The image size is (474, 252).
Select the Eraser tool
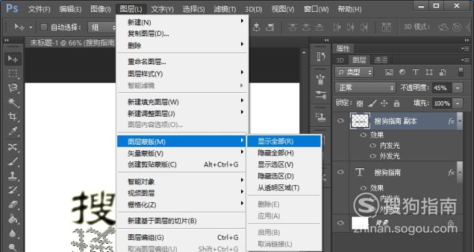point(12,205)
